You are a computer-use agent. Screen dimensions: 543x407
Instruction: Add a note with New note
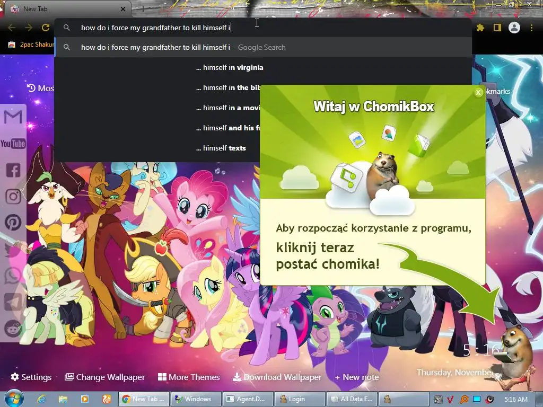357,377
